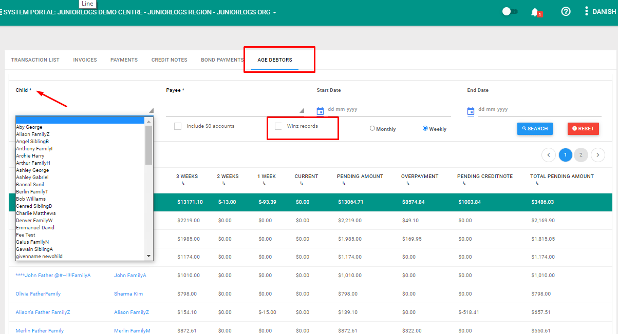Open the three-dot user menu for Danish
This screenshot has height=334, width=618.
pos(587,11)
